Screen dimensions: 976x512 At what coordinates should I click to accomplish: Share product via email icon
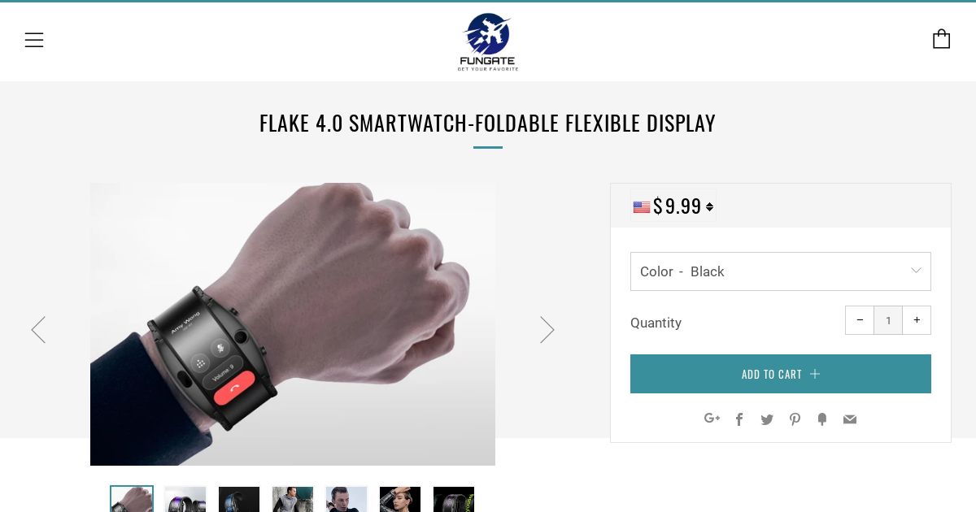[850, 419]
